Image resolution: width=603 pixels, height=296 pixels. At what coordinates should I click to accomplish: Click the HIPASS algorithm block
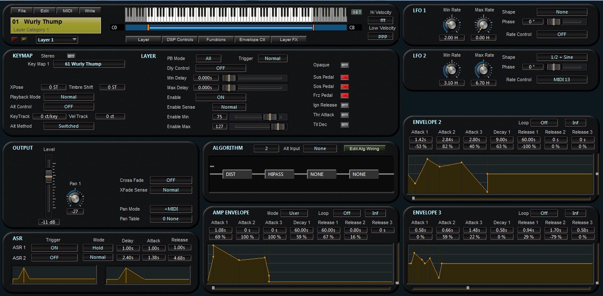pos(279,174)
